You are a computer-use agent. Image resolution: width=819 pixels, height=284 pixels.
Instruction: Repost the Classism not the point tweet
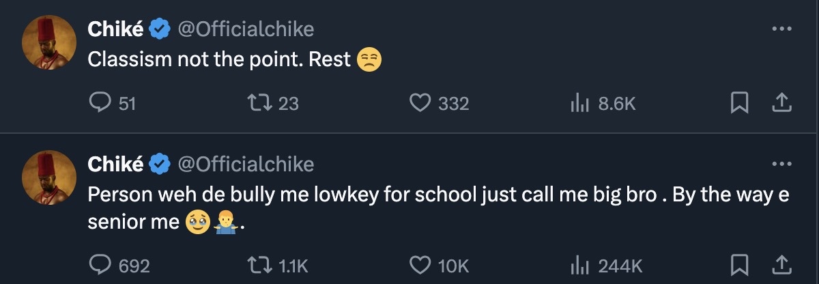click(x=259, y=103)
